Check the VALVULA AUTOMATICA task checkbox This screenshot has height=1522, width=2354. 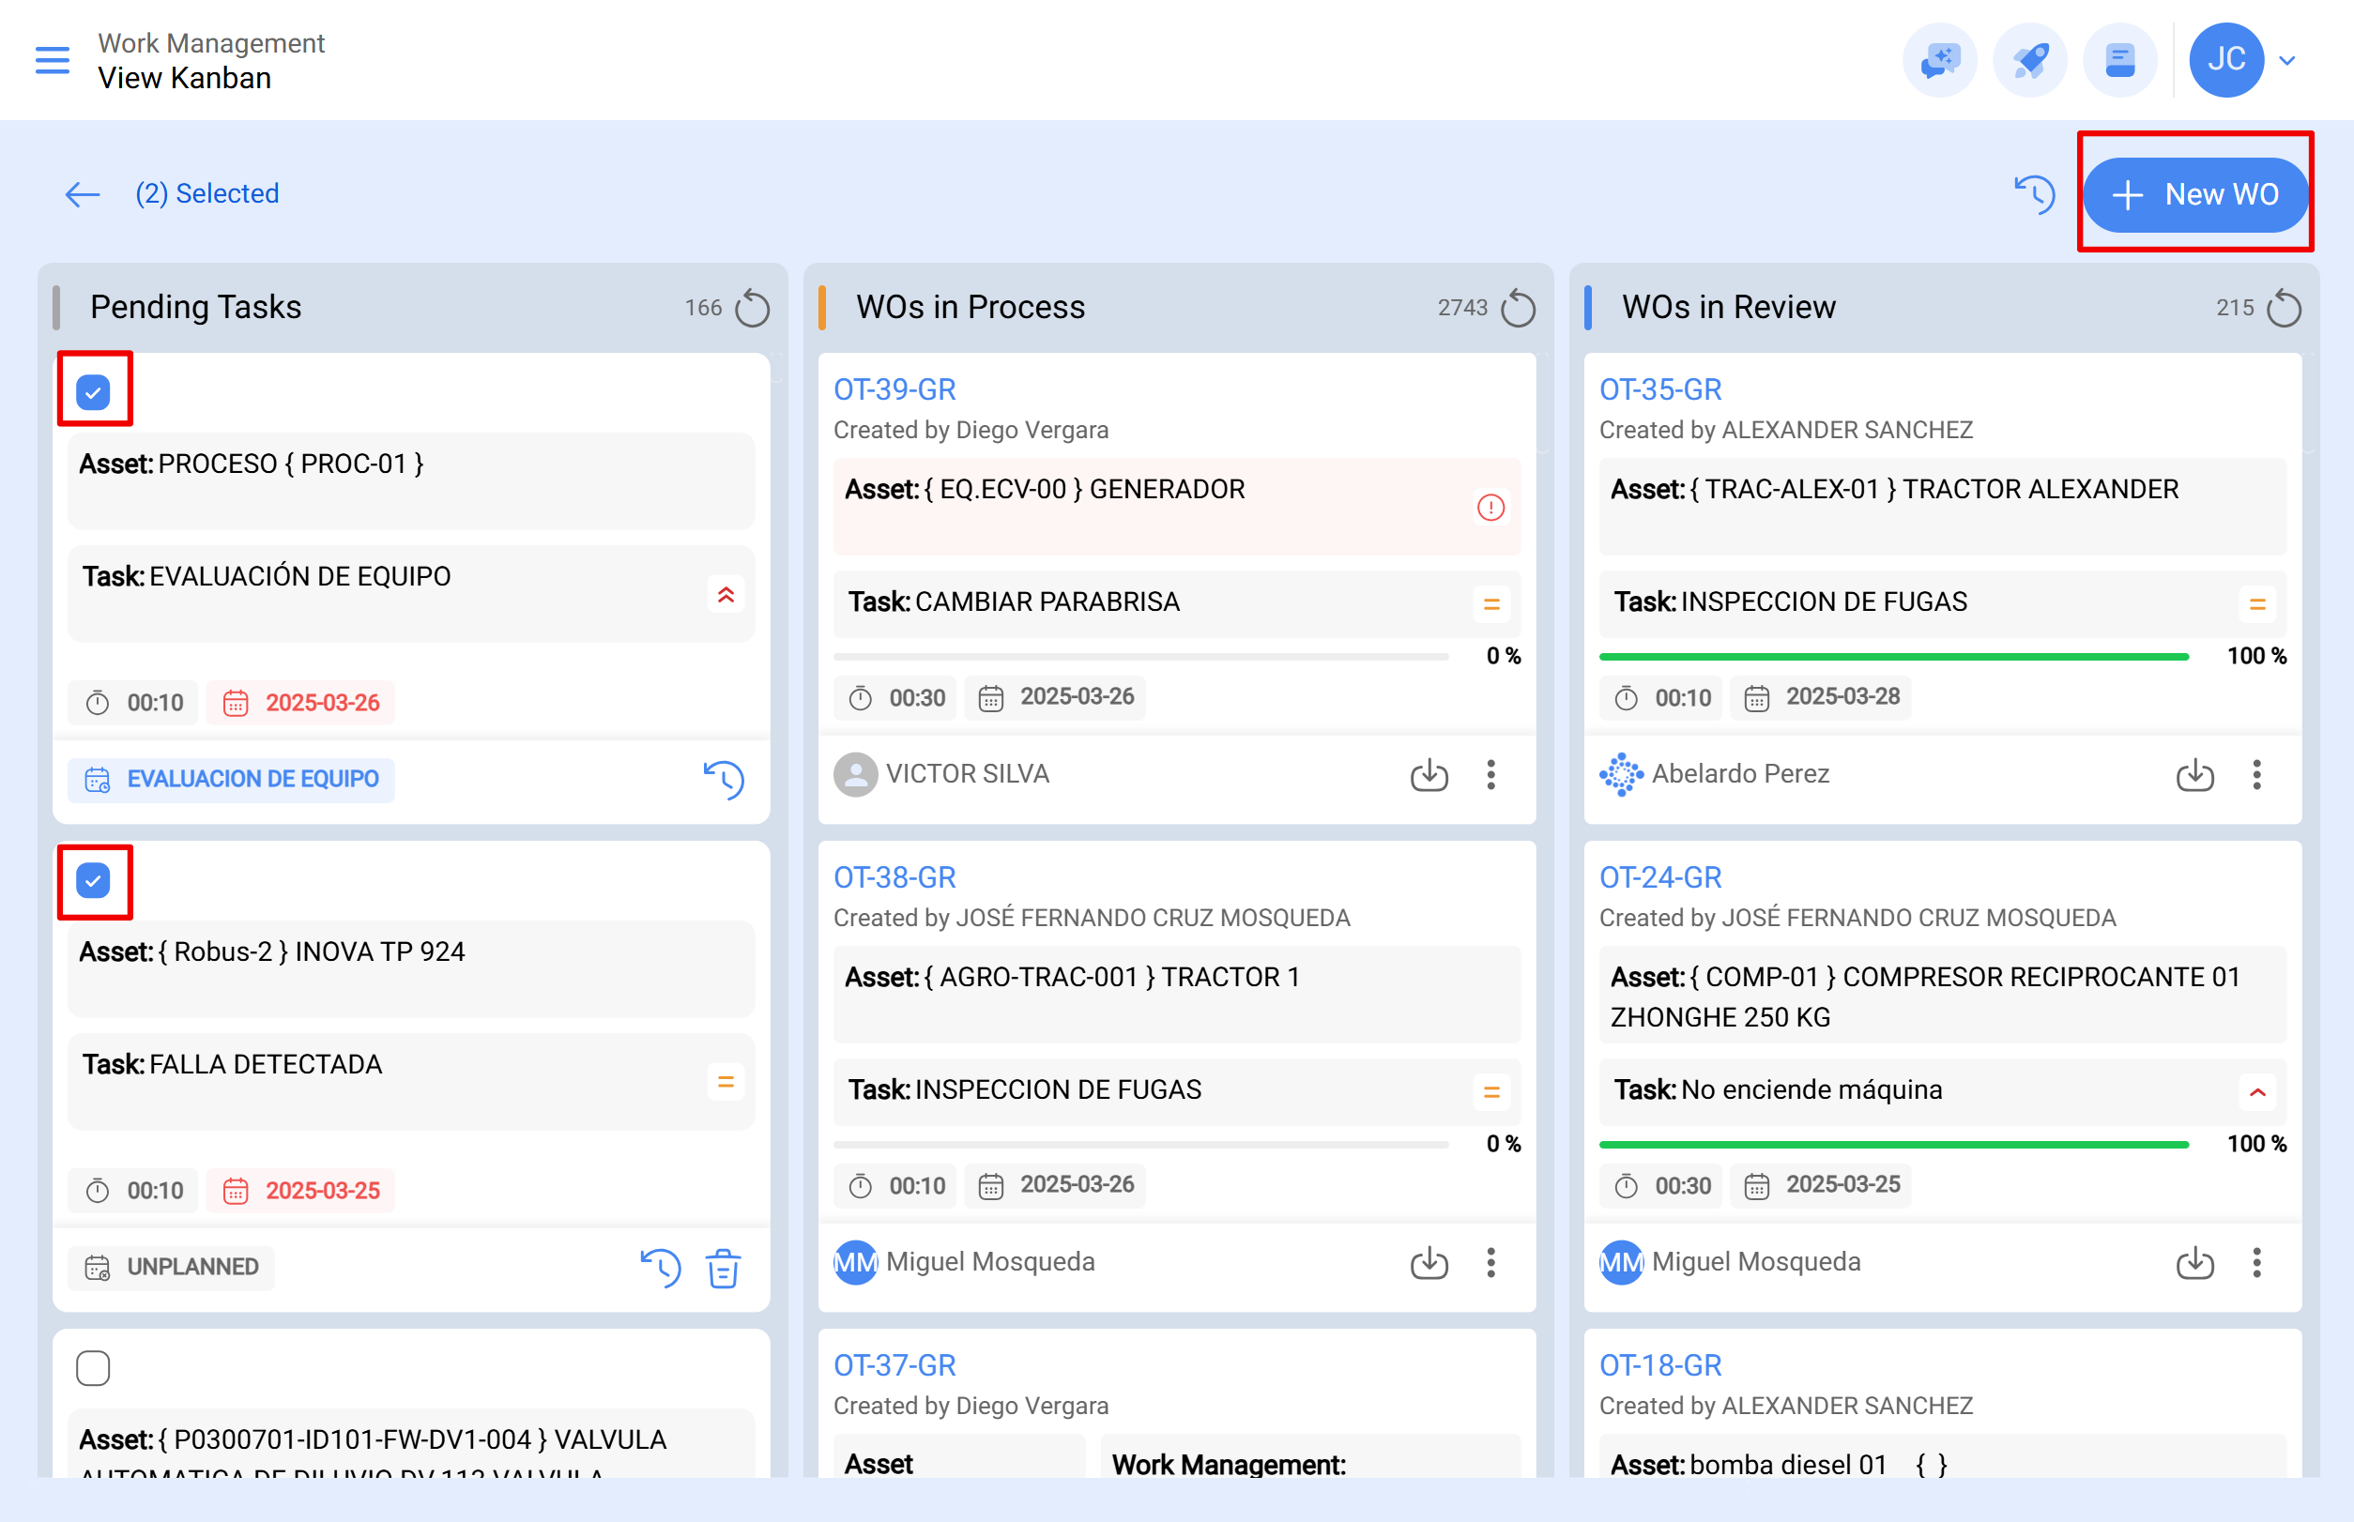click(93, 1368)
